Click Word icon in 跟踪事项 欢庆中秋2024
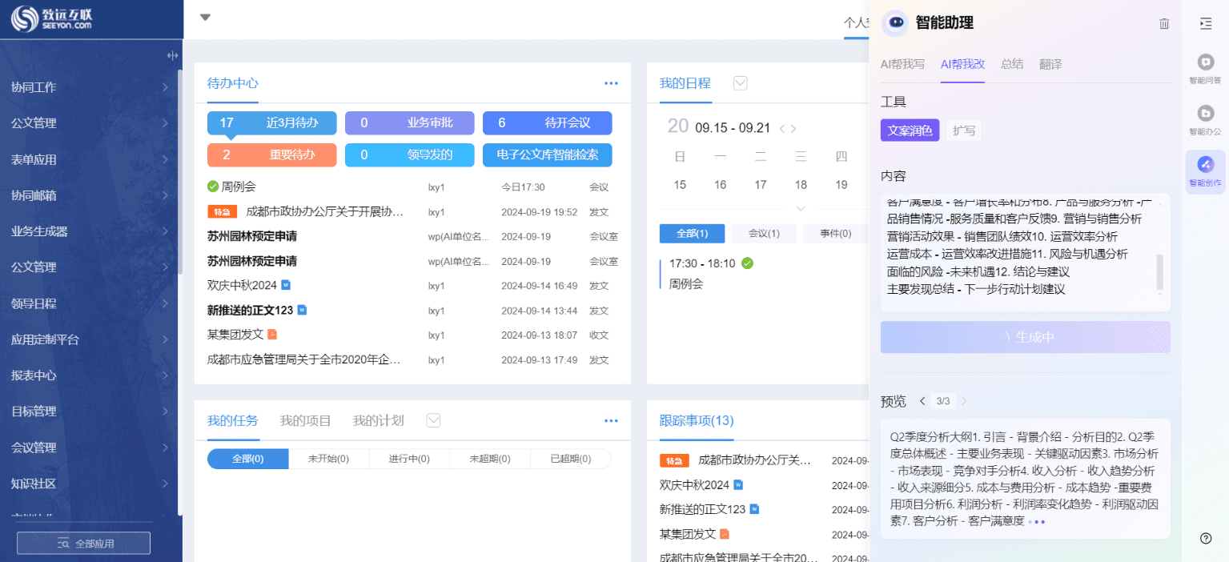 click(738, 484)
